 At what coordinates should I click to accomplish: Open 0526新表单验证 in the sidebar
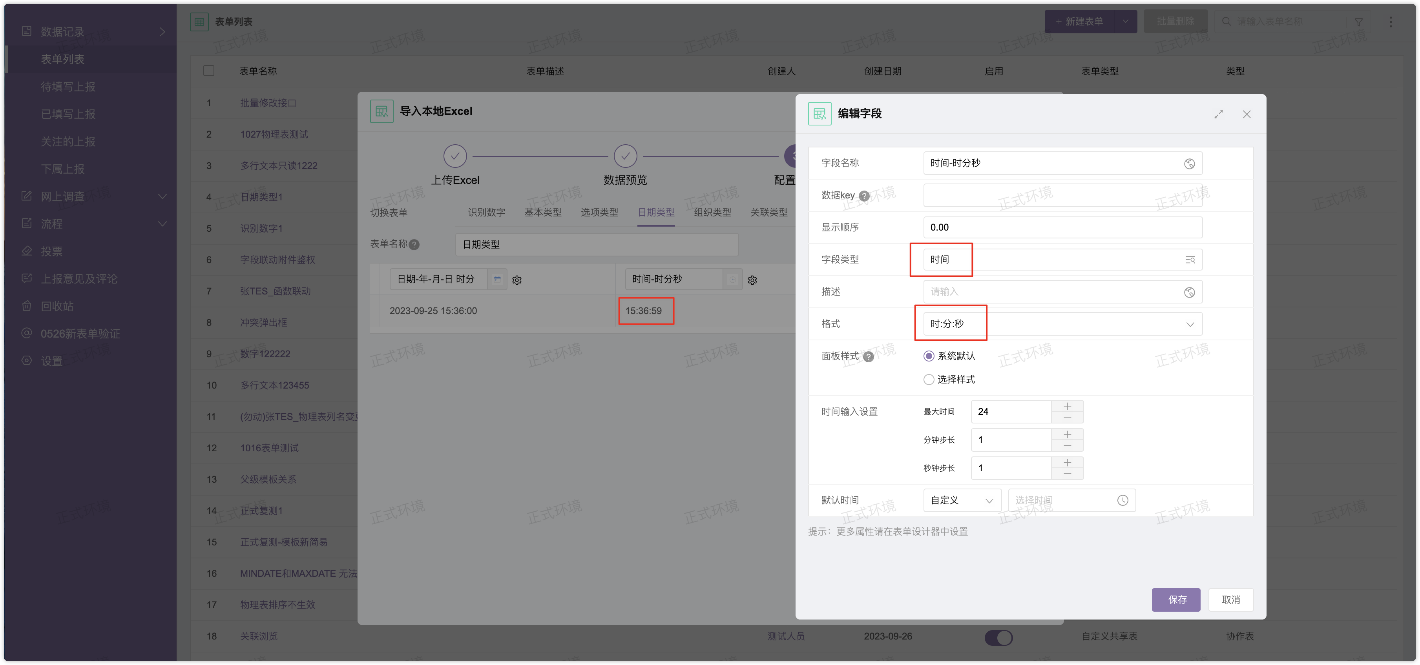tap(80, 334)
